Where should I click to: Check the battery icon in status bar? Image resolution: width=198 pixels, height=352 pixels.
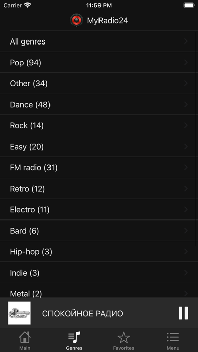pos(189,5)
